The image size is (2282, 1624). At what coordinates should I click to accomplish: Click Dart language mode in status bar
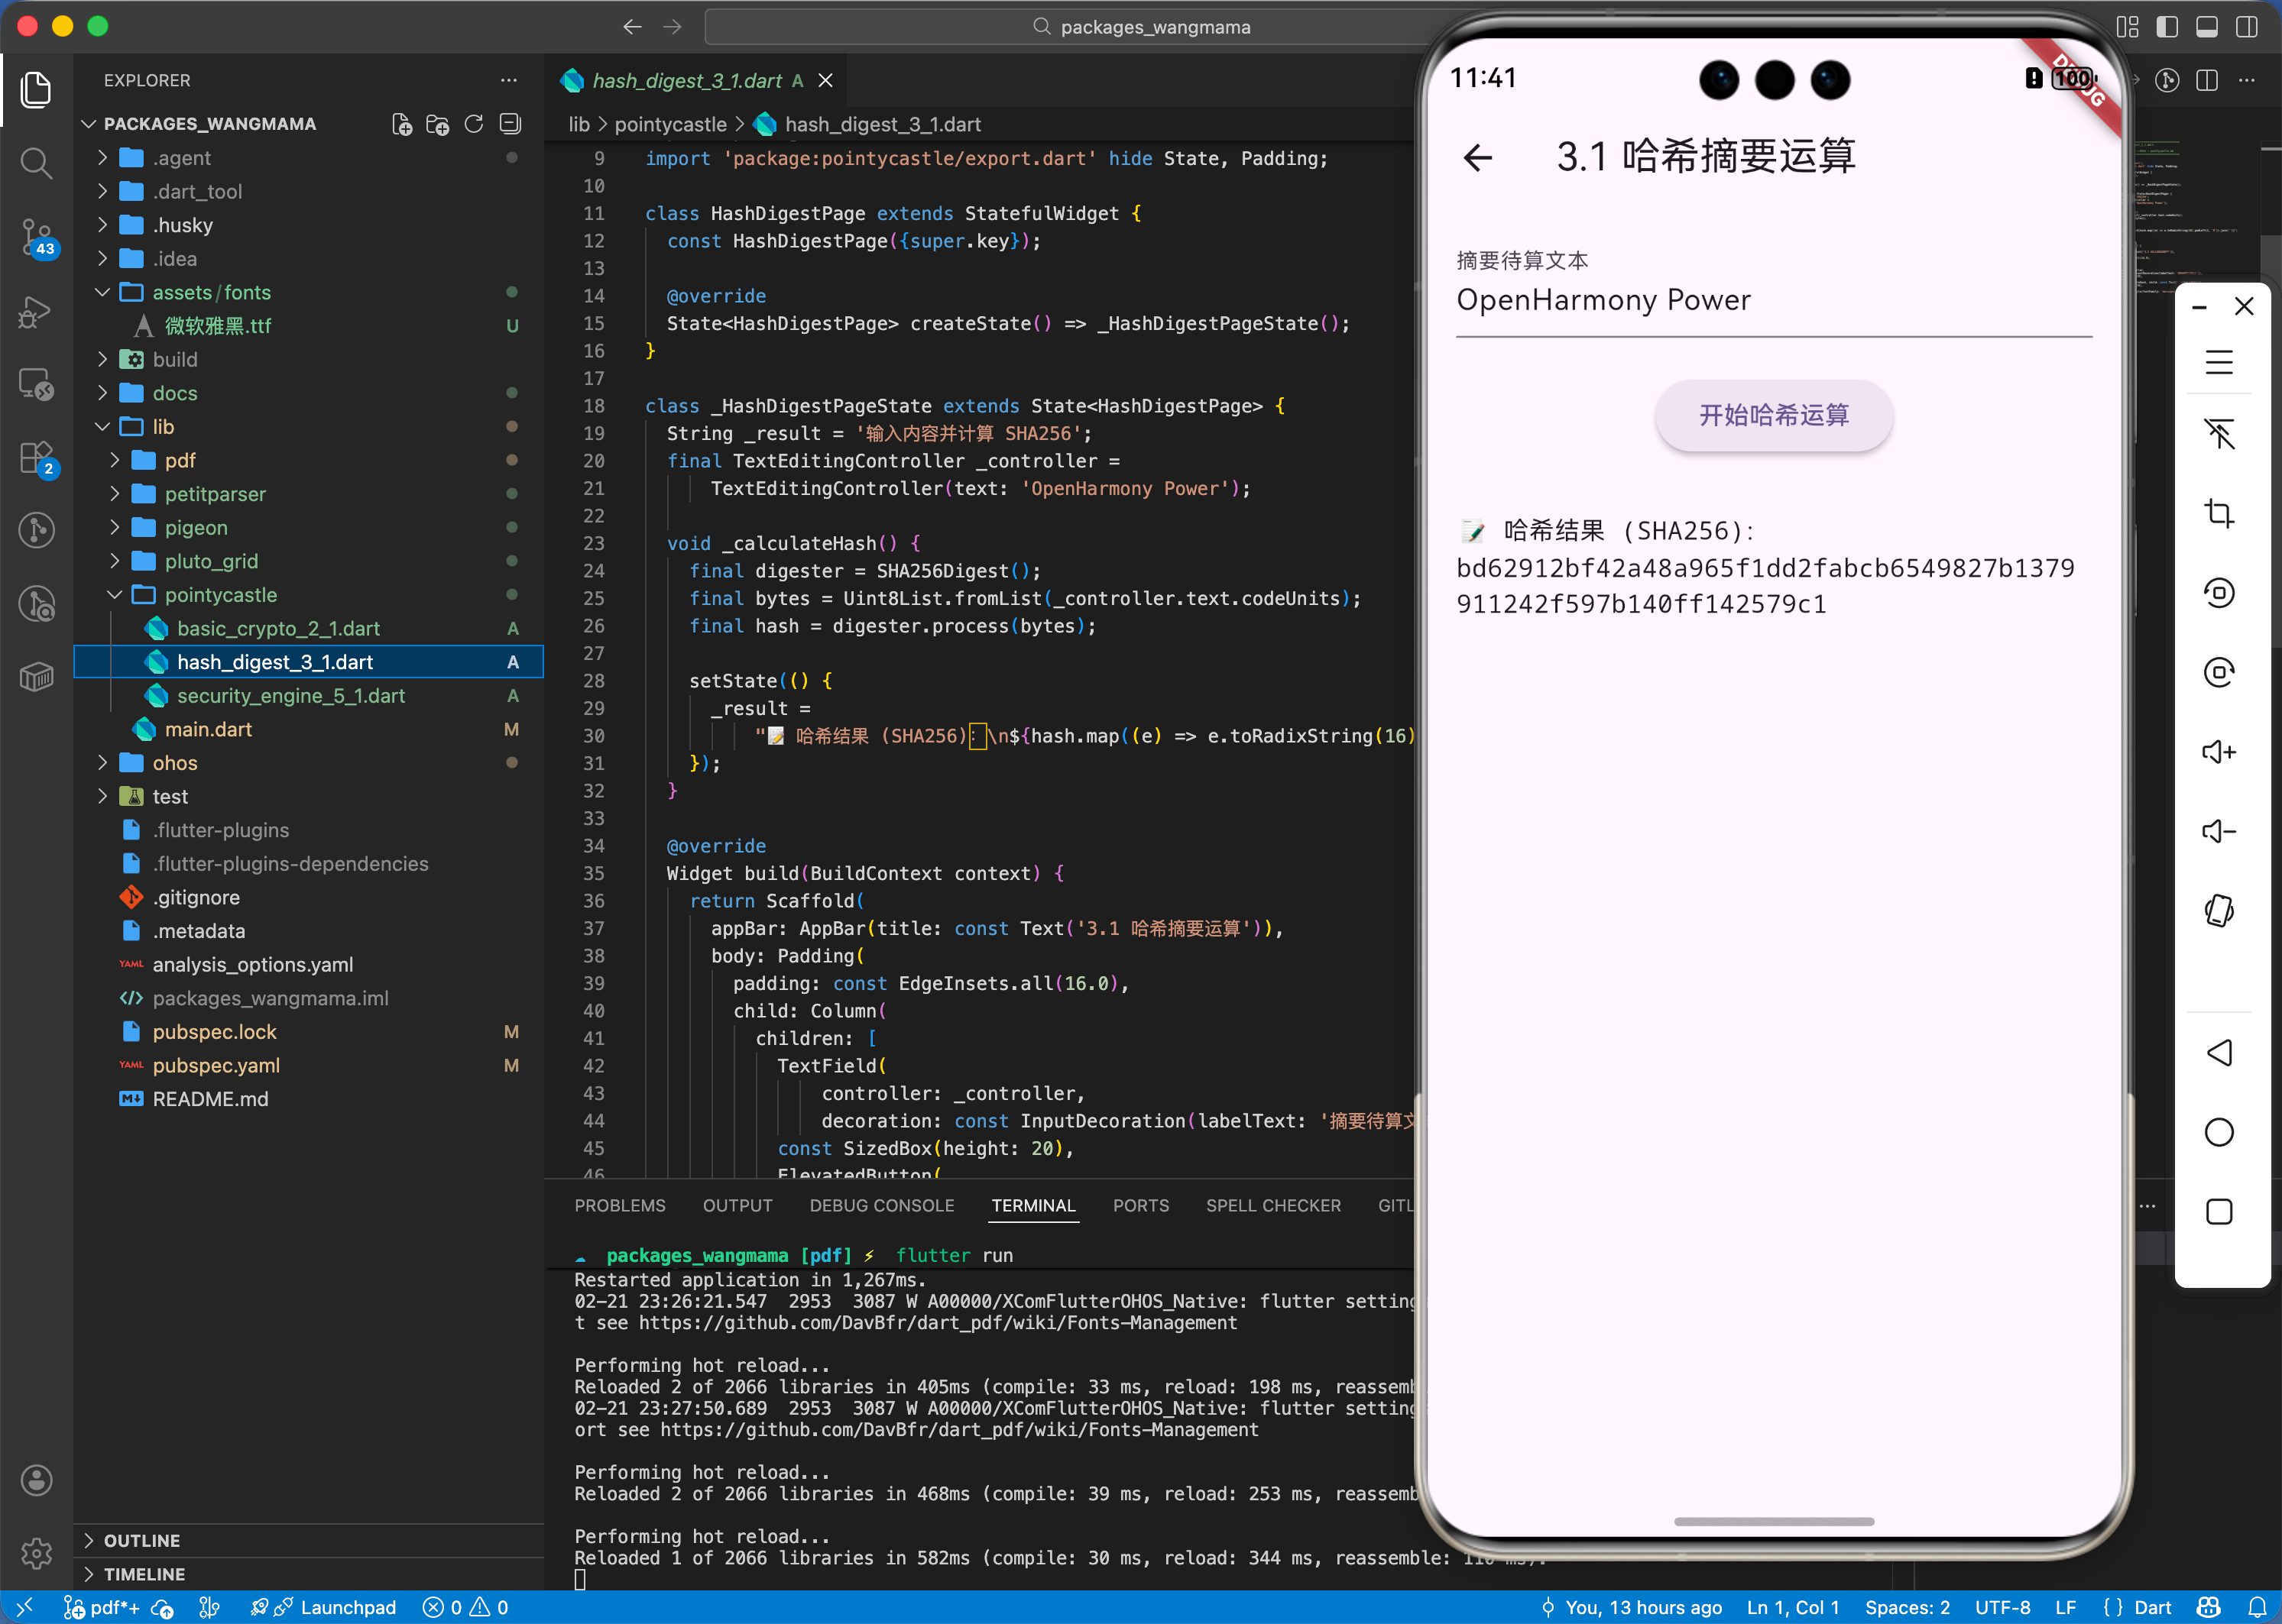tap(2152, 1607)
